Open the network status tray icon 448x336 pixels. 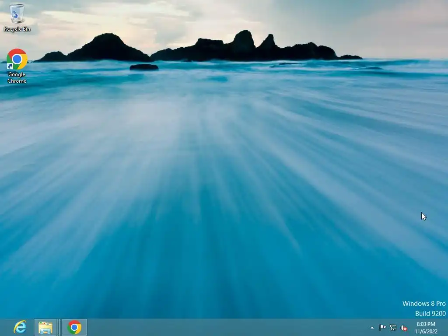[393, 327]
